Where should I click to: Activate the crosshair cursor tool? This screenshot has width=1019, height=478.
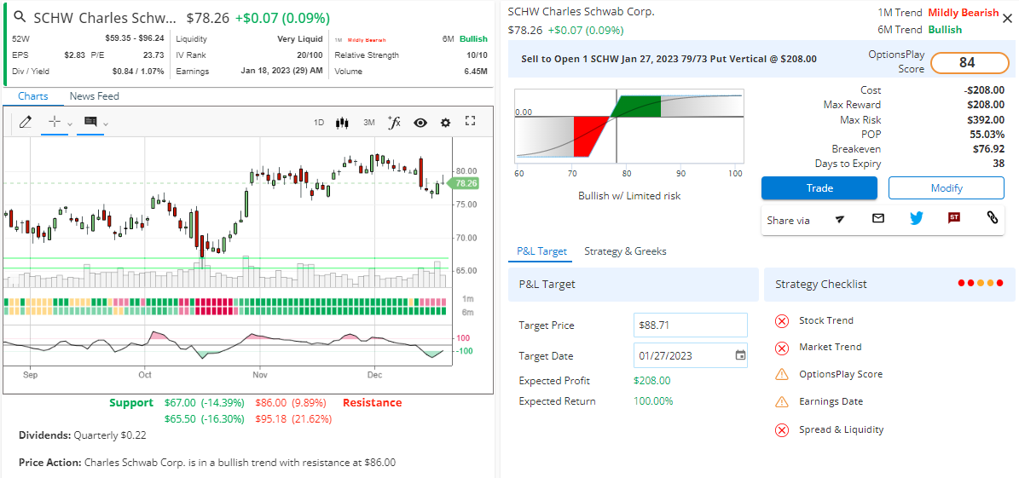pos(55,122)
